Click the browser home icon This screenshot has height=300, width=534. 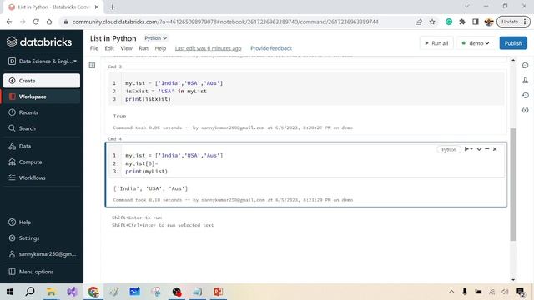click(49, 22)
